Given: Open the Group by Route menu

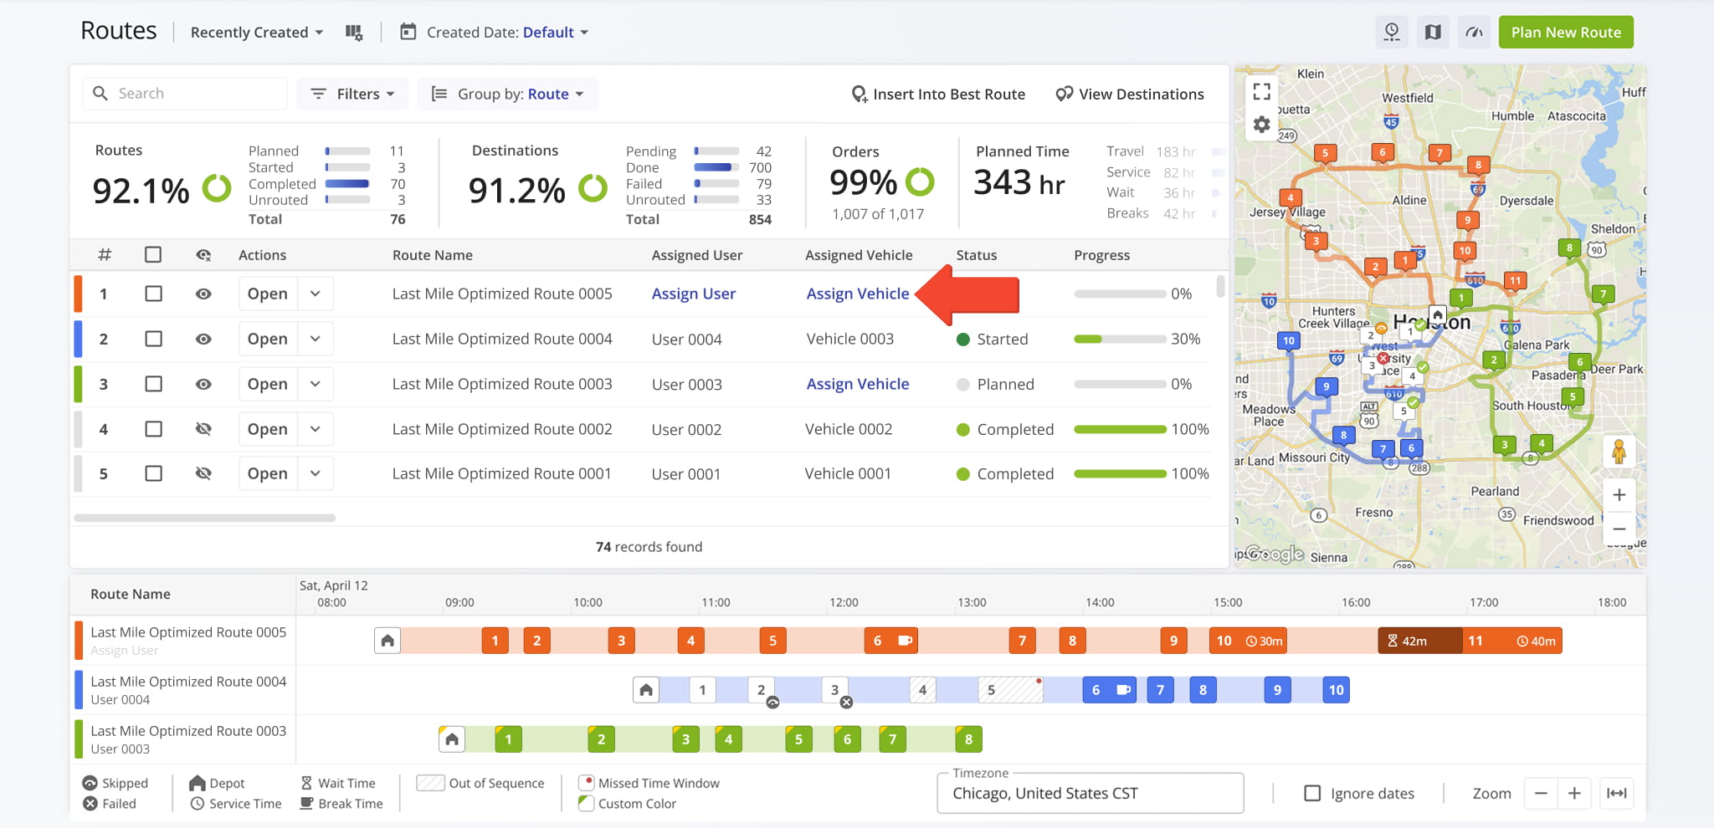Looking at the screenshot, I should pyautogui.click(x=507, y=94).
